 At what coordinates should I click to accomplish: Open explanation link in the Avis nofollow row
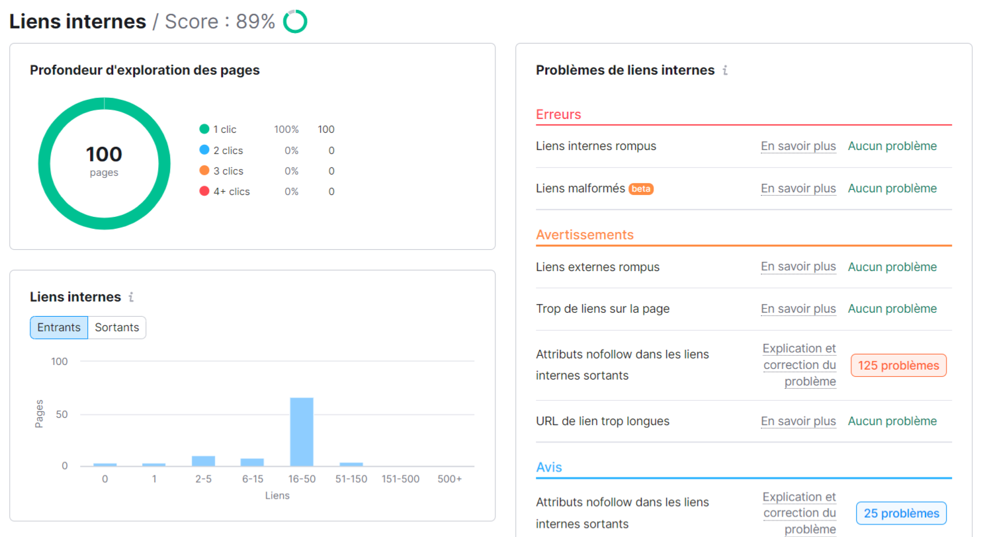pyautogui.click(x=799, y=513)
